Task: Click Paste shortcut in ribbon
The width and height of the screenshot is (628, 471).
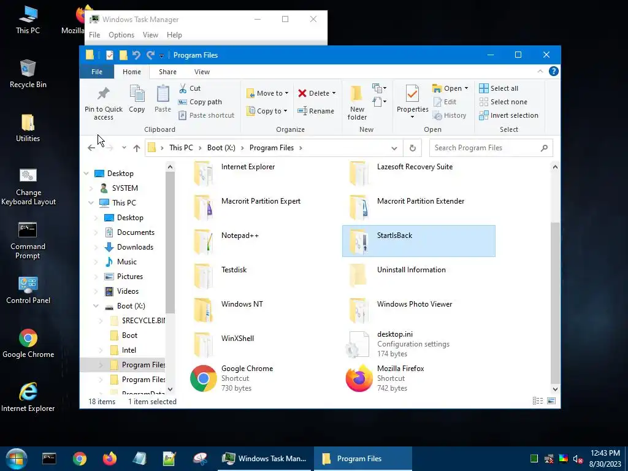Action: pyautogui.click(x=206, y=115)
